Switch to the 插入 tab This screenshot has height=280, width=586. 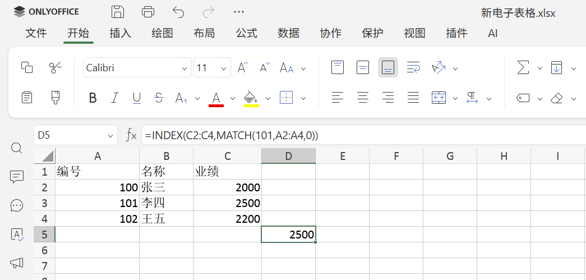coord(121,33)
